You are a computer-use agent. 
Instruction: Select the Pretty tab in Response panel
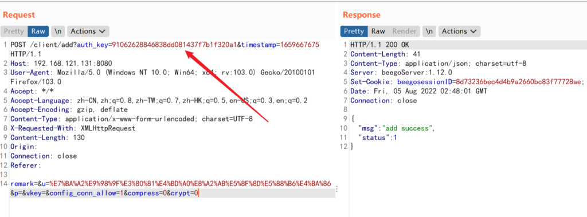coord(354,31)
